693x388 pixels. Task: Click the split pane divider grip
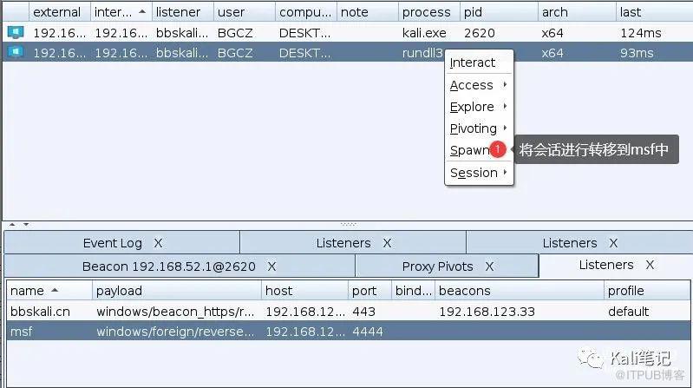click(x=348, y=224)
